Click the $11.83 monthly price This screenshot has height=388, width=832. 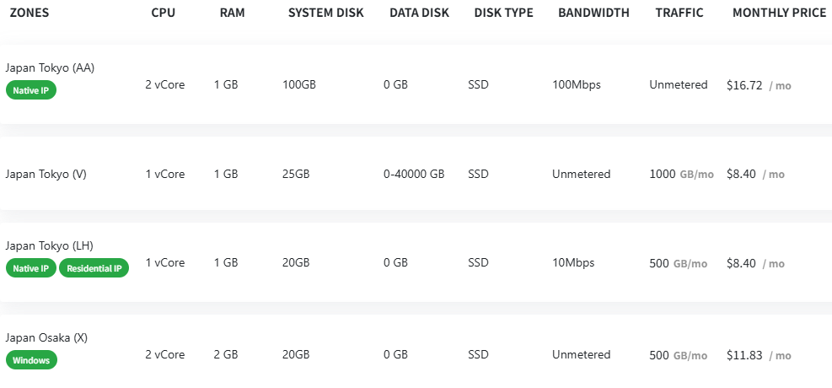pos(744,355)
